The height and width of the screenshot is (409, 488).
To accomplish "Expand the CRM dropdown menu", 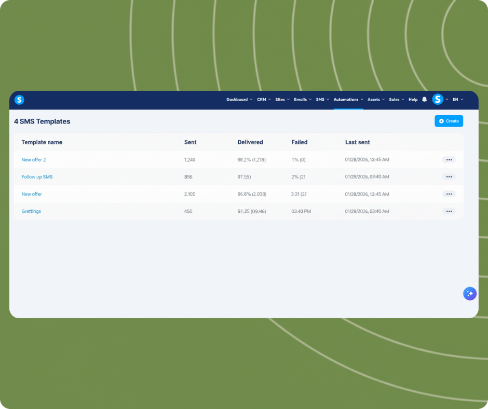I will 264,100.
